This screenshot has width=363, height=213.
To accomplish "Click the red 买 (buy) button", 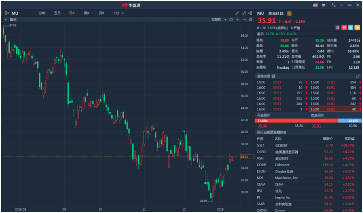I will point(344,27).
